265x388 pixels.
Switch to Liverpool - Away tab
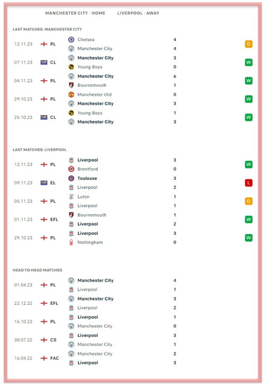pyautogui.click(x=138, y=13)
